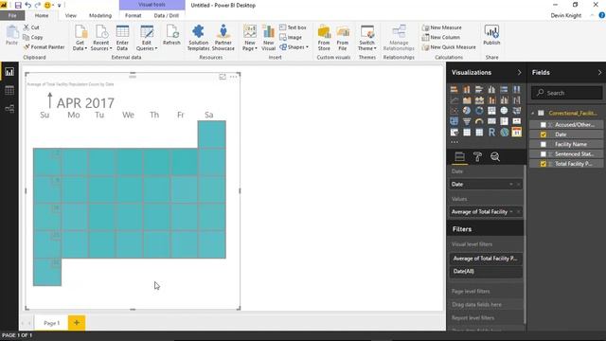
Task: Switch to the Format ribbon tab
Action: tap(133, 15)
